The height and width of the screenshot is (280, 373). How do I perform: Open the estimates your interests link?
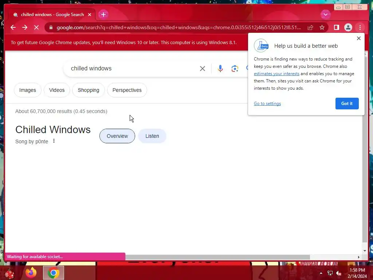pyautogui.click(x=276, y=74)
